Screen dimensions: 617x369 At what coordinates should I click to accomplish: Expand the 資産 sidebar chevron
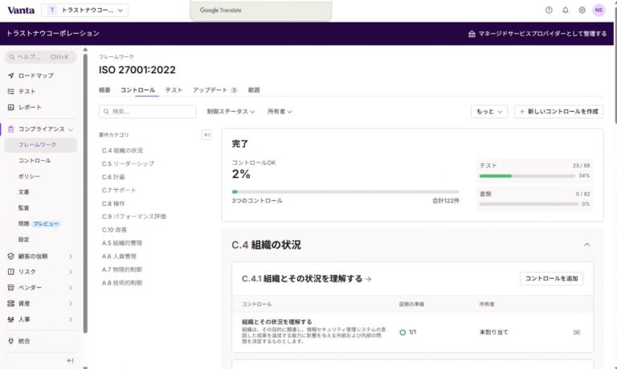tap(71, 304)
